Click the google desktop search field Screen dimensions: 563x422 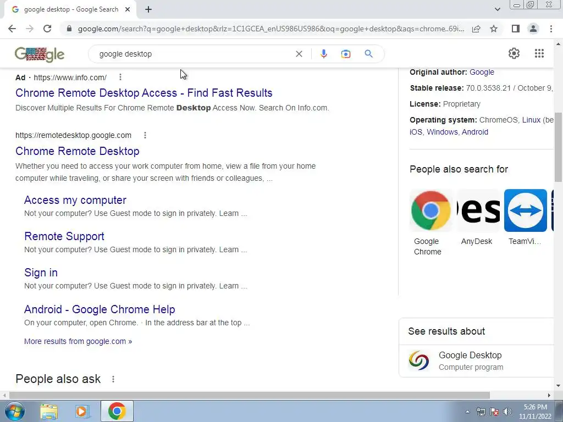[x=194, y=54]
